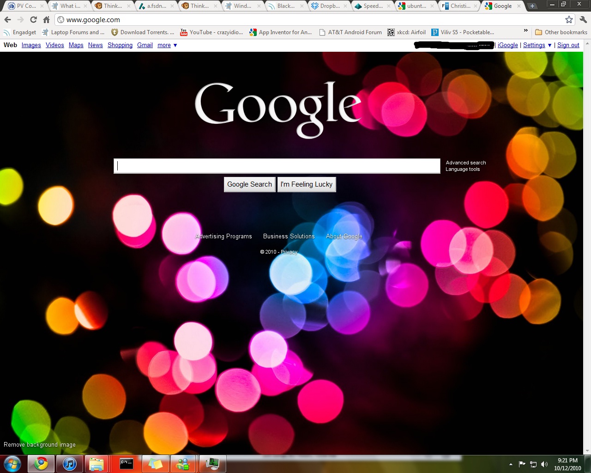Click the Chrome taskbar icon
Viewport: 591px width, 473px height.
[41, 463]
